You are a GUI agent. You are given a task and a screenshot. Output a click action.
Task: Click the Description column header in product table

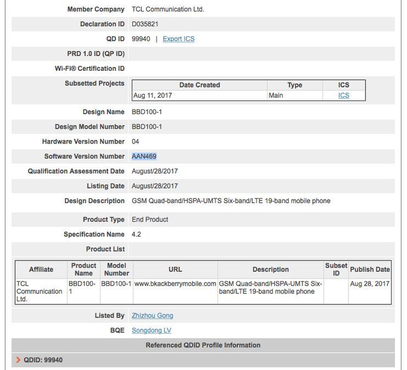[x=270, y=270]
